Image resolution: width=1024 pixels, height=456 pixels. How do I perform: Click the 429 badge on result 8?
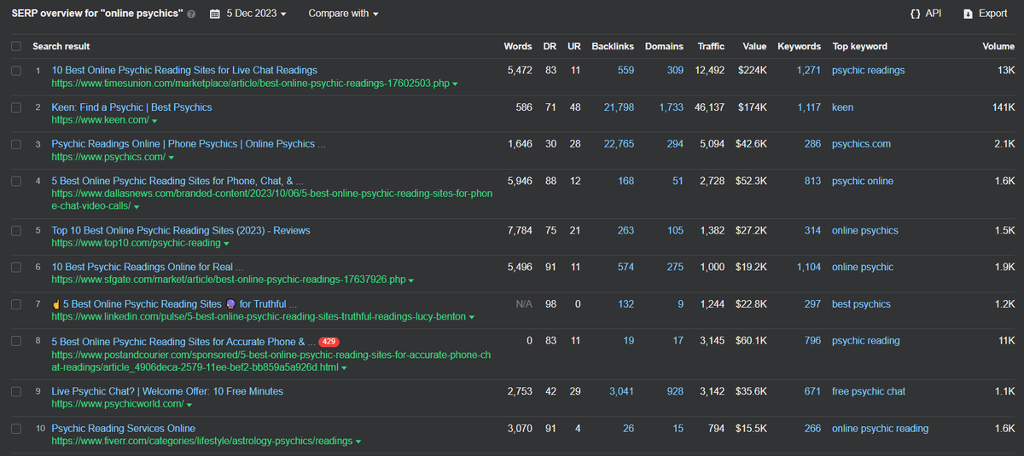(329, 341)
